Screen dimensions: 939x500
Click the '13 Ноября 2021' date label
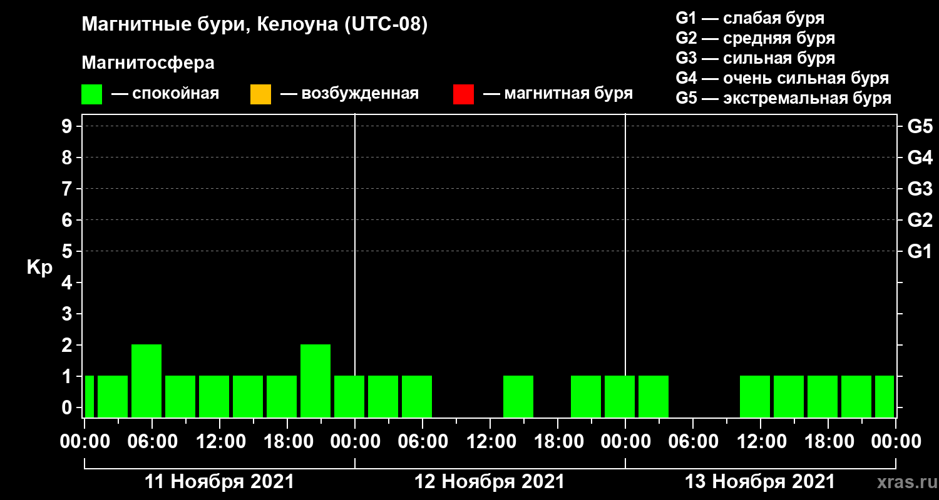tap(760, 482)
